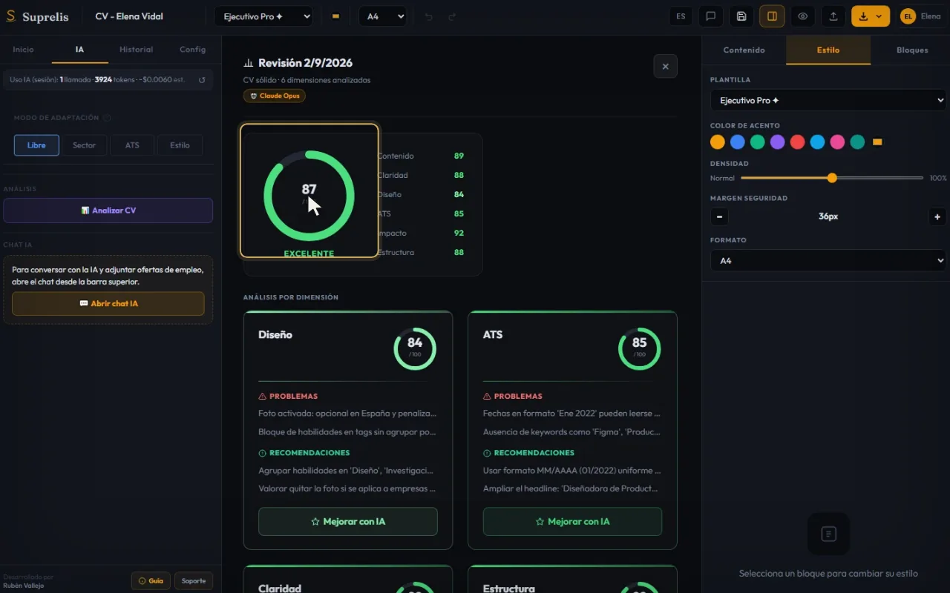Click the upload share icon
This screenshot has width=950, height=593.
tap(833, 16)
